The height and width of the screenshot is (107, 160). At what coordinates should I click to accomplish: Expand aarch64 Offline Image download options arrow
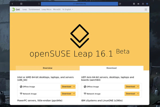click(138, 87)
